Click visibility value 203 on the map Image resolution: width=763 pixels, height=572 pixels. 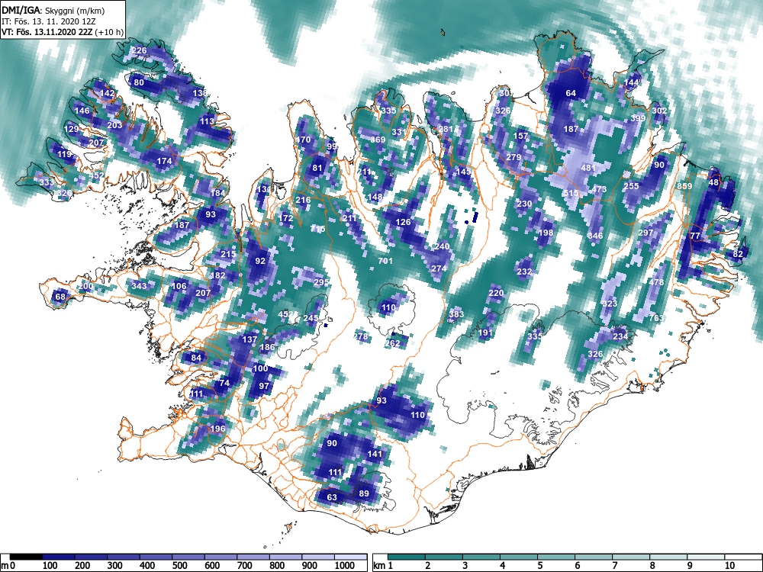pyautogui.click(x=115, y=125)
